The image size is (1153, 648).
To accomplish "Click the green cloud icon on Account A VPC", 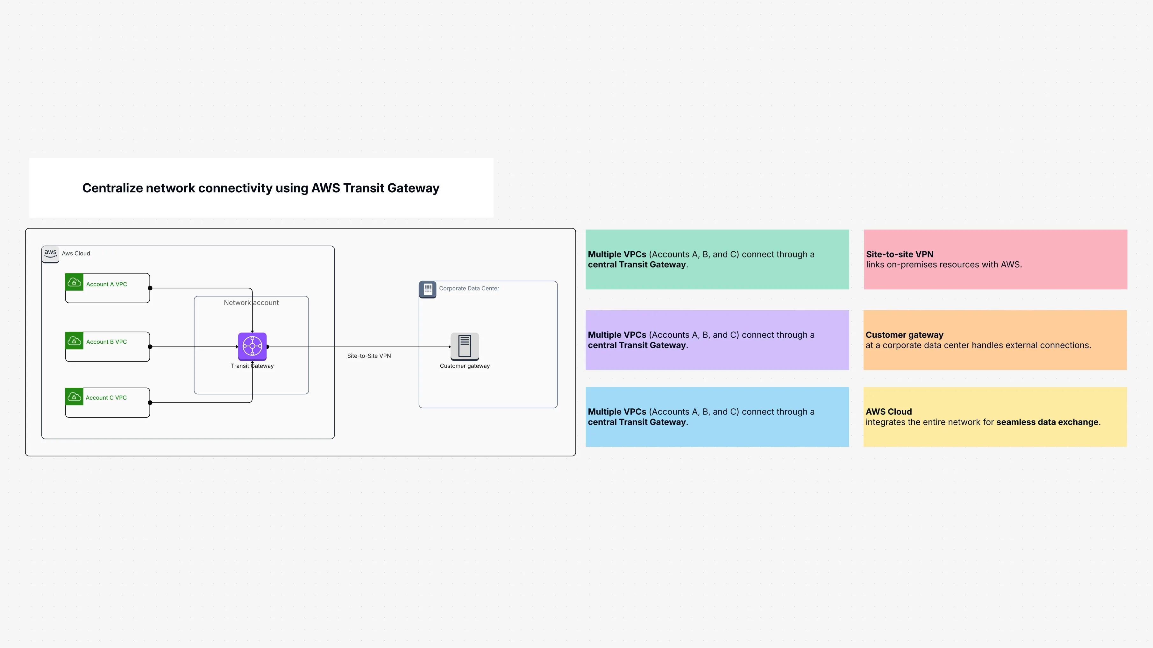I will [x=74, y=282].
